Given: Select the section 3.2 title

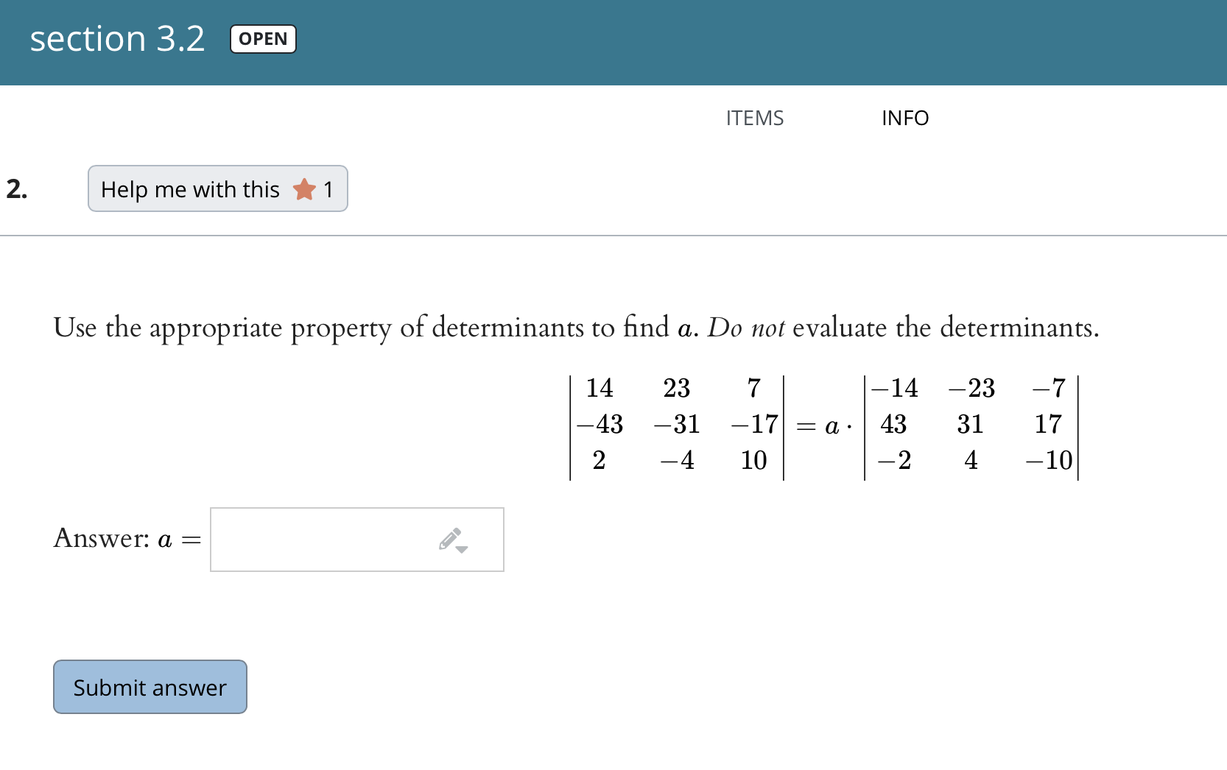Looking at the screenshot, I should [x=117, y=39].
